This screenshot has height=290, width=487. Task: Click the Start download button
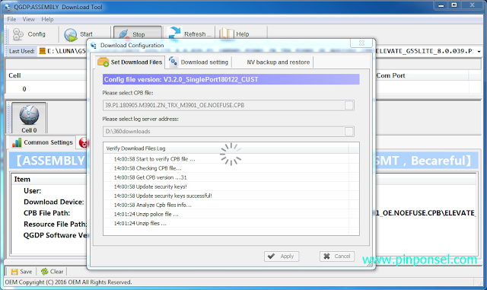click(x=78, y=34)
